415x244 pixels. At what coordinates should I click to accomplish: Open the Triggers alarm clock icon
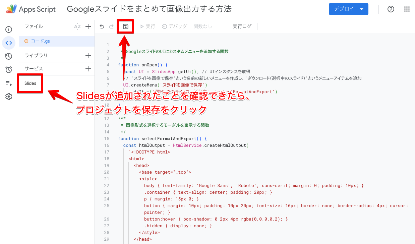coord(9,70)
